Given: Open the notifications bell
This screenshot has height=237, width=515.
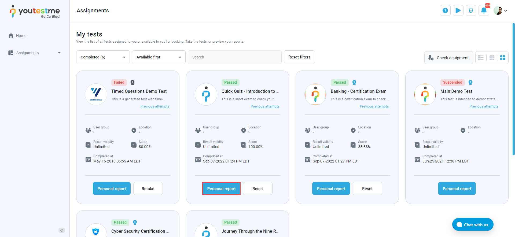Looking at the screenshot, I should (484, 11).
